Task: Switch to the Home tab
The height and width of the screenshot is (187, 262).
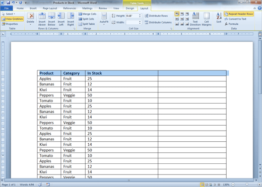Action: pos(20,8)
